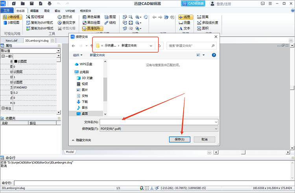Select WPS云盘 in navigation pane
The height and width of the screenshot is (193, 295).
[x=83, y=64]
